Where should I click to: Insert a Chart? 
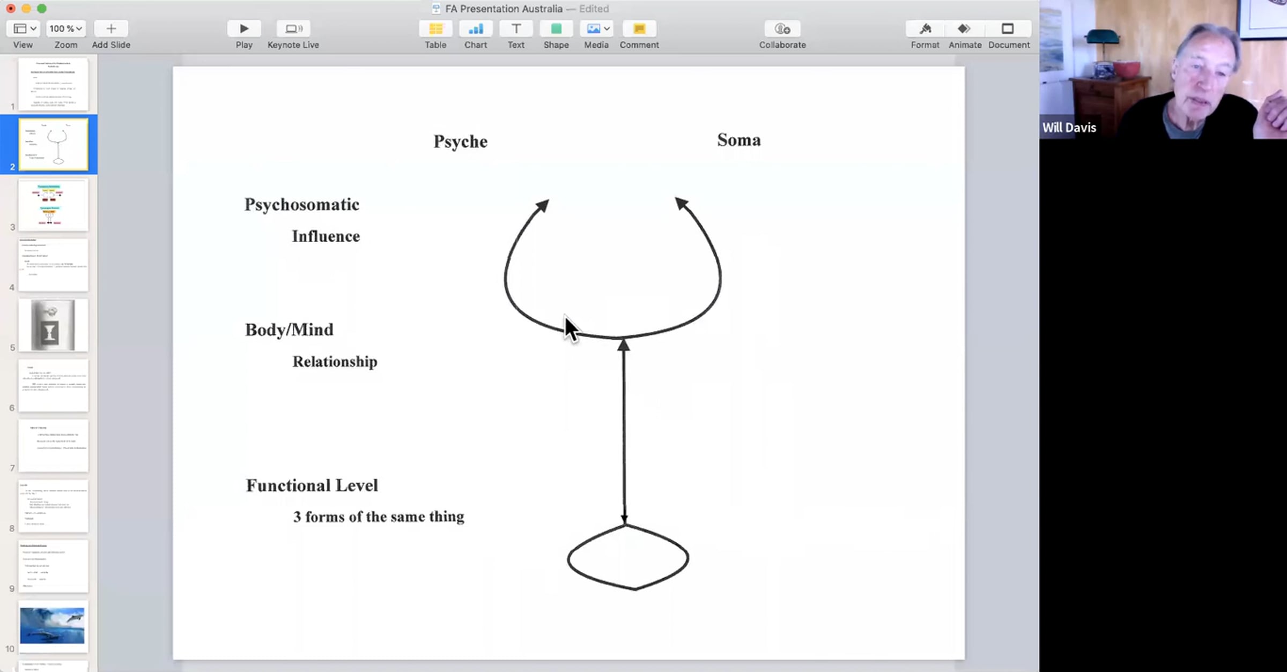[x=476, y=28]
